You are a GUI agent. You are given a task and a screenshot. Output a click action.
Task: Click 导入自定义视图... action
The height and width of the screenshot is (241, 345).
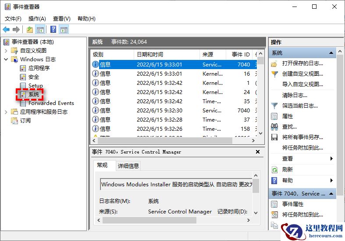point(302,84)
